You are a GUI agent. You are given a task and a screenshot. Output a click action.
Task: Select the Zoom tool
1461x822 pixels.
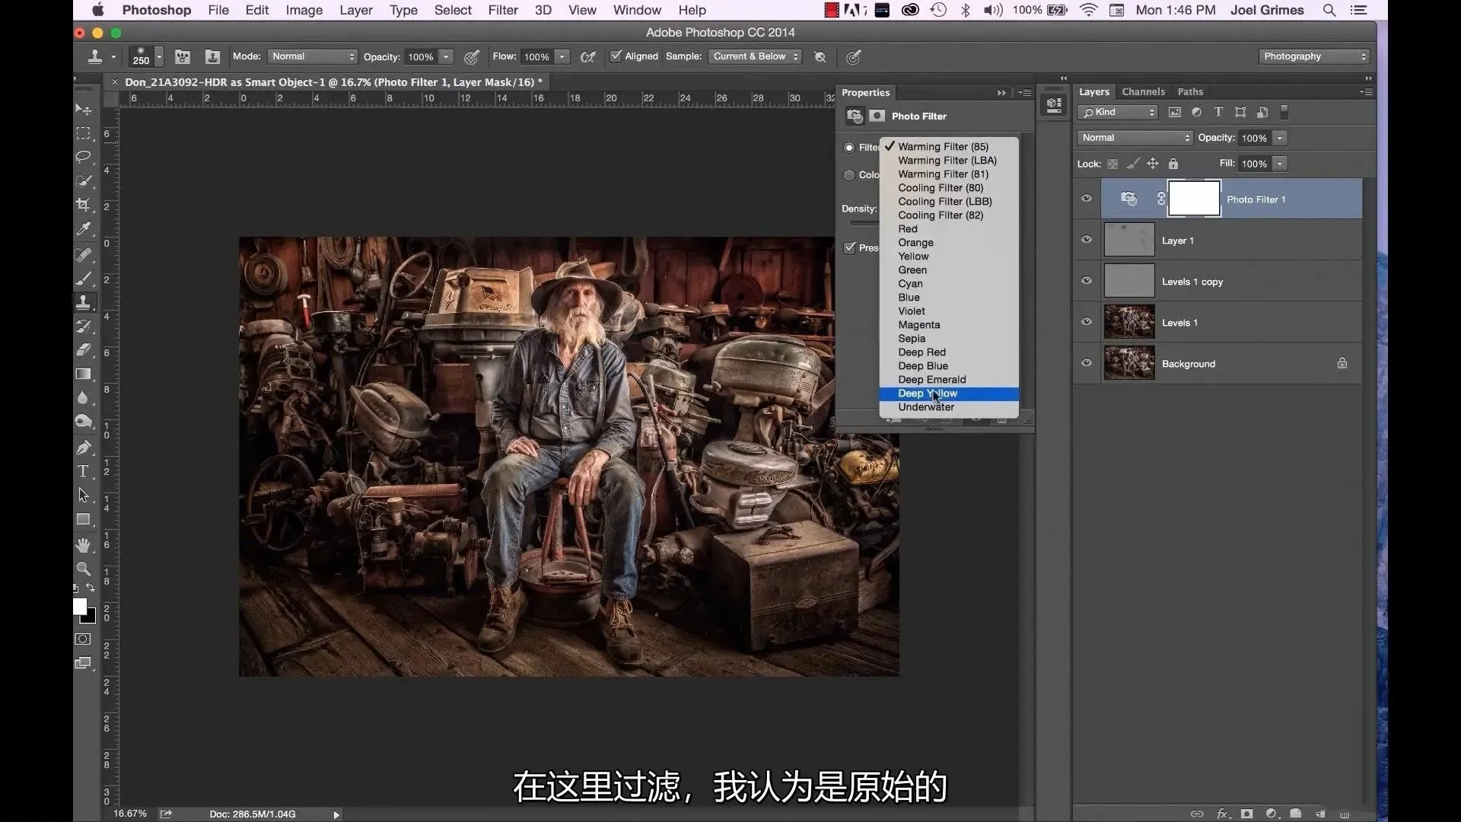[x=83, y=569]
